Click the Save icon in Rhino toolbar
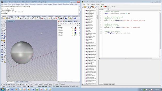 click(7, 18)
